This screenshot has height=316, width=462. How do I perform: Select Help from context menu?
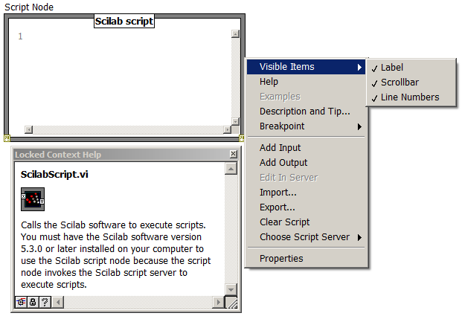point(306,82)
